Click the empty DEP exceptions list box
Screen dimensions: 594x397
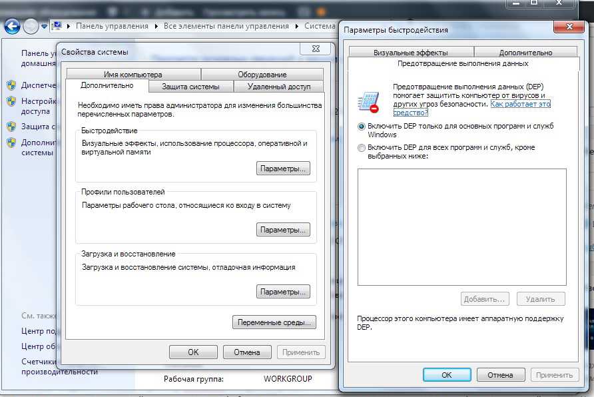click(x=461, y=227)
